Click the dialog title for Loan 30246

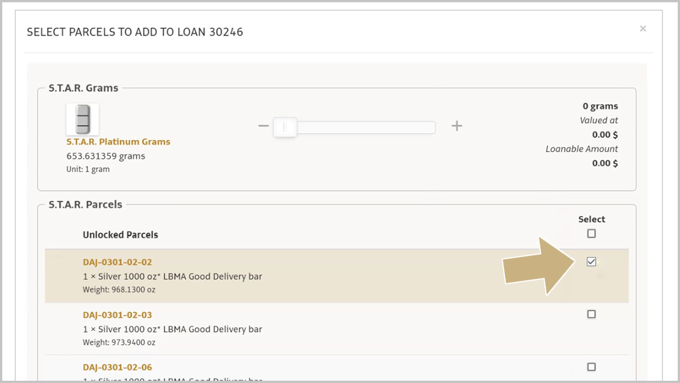tap(135, 32)
